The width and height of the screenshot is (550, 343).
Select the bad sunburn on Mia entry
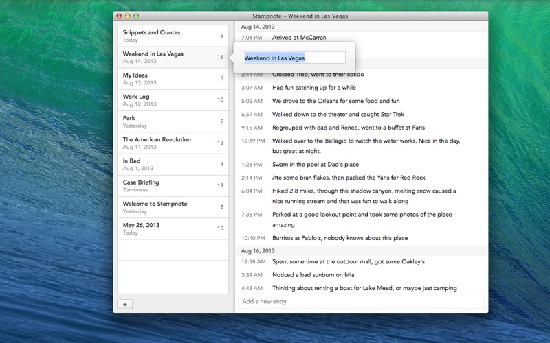[313, 275]
